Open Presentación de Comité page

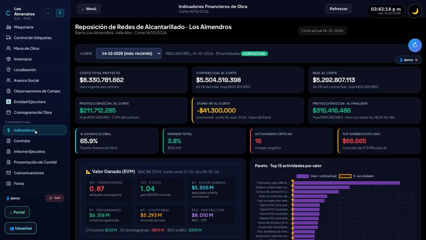(x=35, y=162)
